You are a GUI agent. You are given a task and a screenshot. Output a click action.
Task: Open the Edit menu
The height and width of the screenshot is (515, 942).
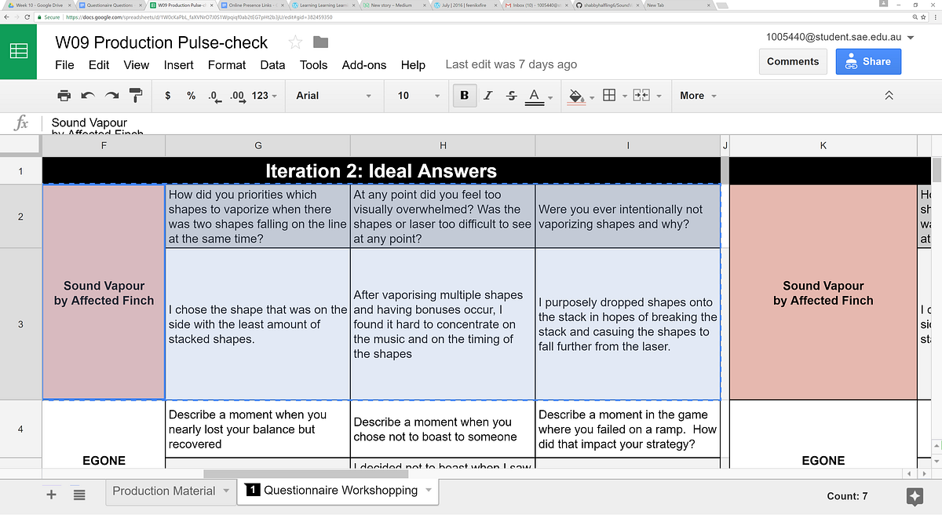point(99,65)
